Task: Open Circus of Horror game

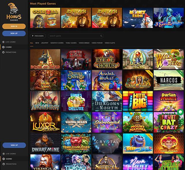Action: (x=76, y=59)
